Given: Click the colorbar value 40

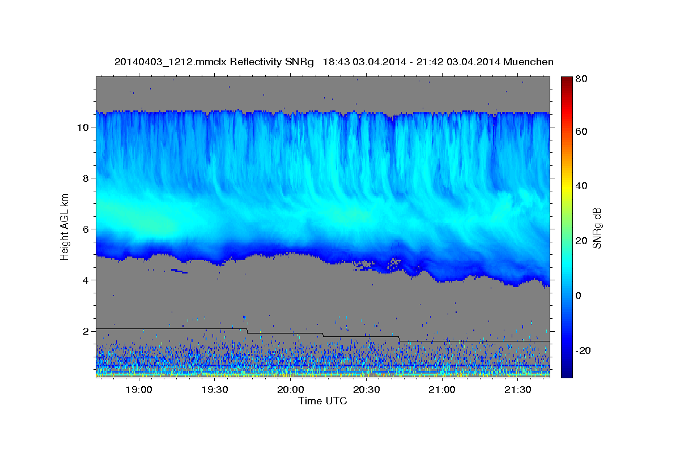Looking at the screenshot, I should coord(581,186).
